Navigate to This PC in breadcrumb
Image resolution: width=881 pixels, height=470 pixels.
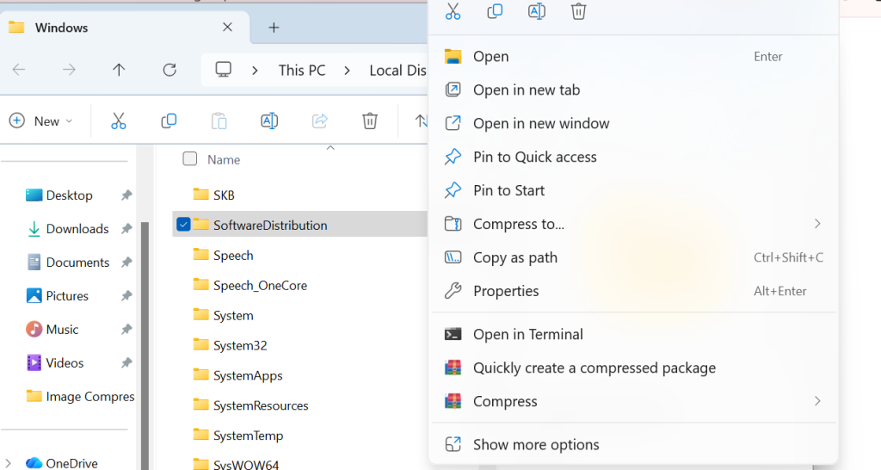pyautogui.click(x=302, y=71)
